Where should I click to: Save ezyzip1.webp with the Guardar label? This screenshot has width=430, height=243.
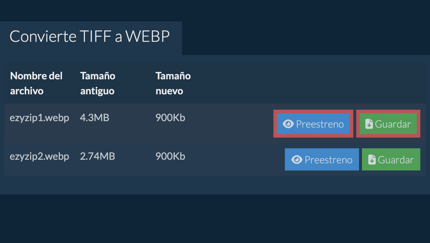[x=393, y=124]
